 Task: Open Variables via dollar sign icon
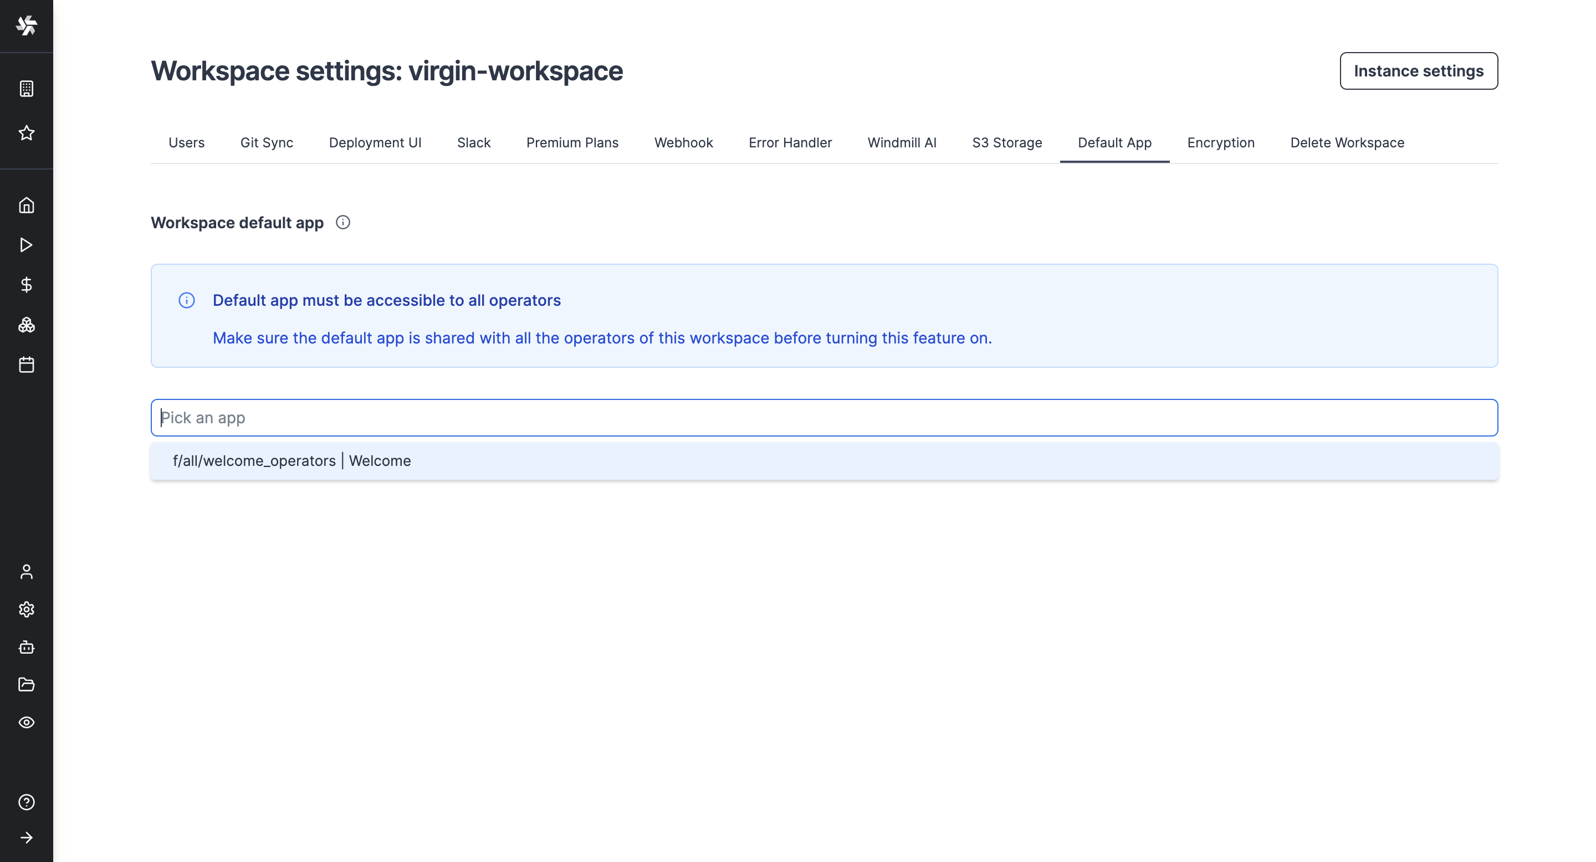pyautogui.click(x=26, y=285)
